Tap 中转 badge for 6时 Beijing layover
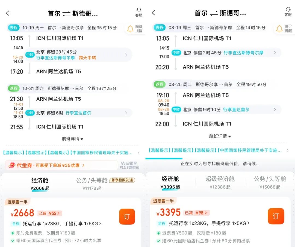The height and width of the screenshot is (247, 295). click(30, 113)
